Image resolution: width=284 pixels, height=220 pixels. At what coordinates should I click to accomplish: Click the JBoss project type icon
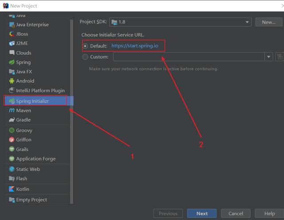coord(12,34)
